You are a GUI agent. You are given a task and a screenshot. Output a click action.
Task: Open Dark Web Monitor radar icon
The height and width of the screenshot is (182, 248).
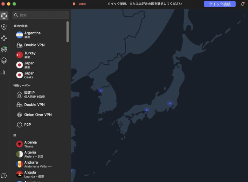click(x=4, y=49)
